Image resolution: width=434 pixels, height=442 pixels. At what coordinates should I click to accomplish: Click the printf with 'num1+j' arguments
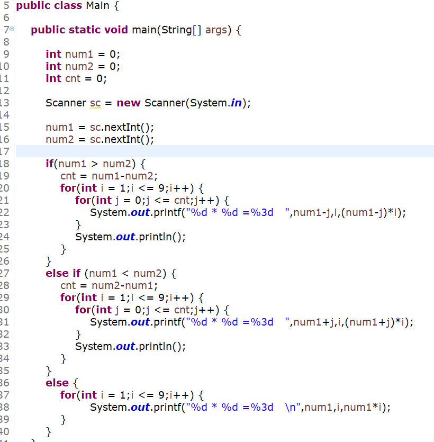tap(251, 322)
